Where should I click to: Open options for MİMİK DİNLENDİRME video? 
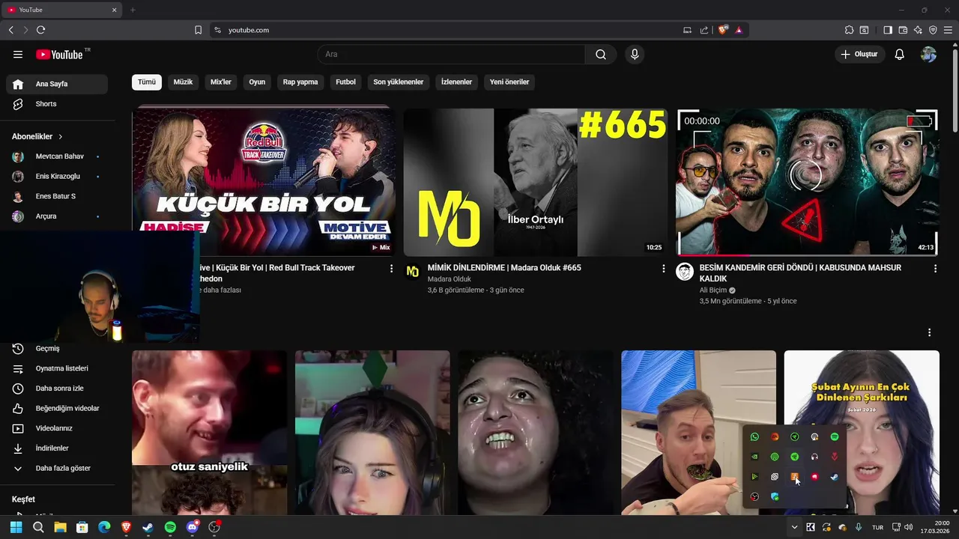pos(663,268)
